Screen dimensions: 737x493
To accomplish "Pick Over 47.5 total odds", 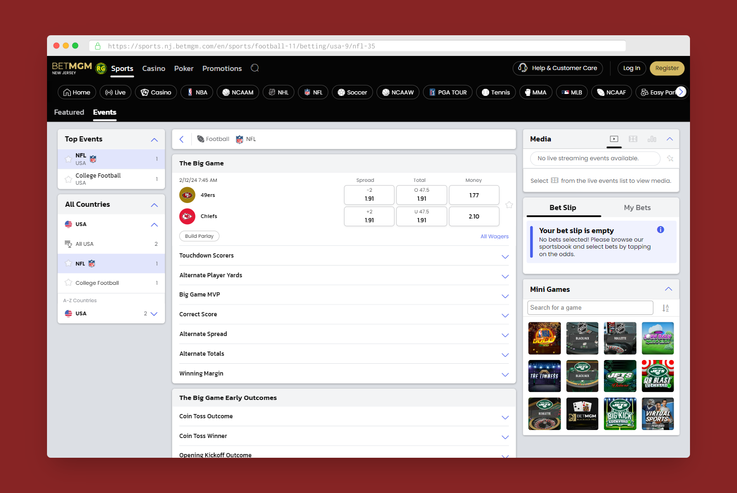I will (x=422, y=195).
